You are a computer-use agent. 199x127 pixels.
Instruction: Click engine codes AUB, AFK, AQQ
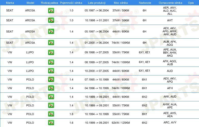click(x=170, y=43)
